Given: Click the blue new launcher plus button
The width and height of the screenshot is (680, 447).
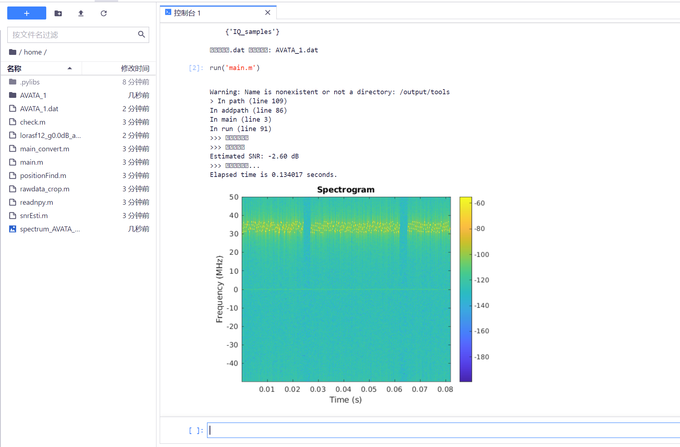Looking at the screenshot, I should 26,13.
